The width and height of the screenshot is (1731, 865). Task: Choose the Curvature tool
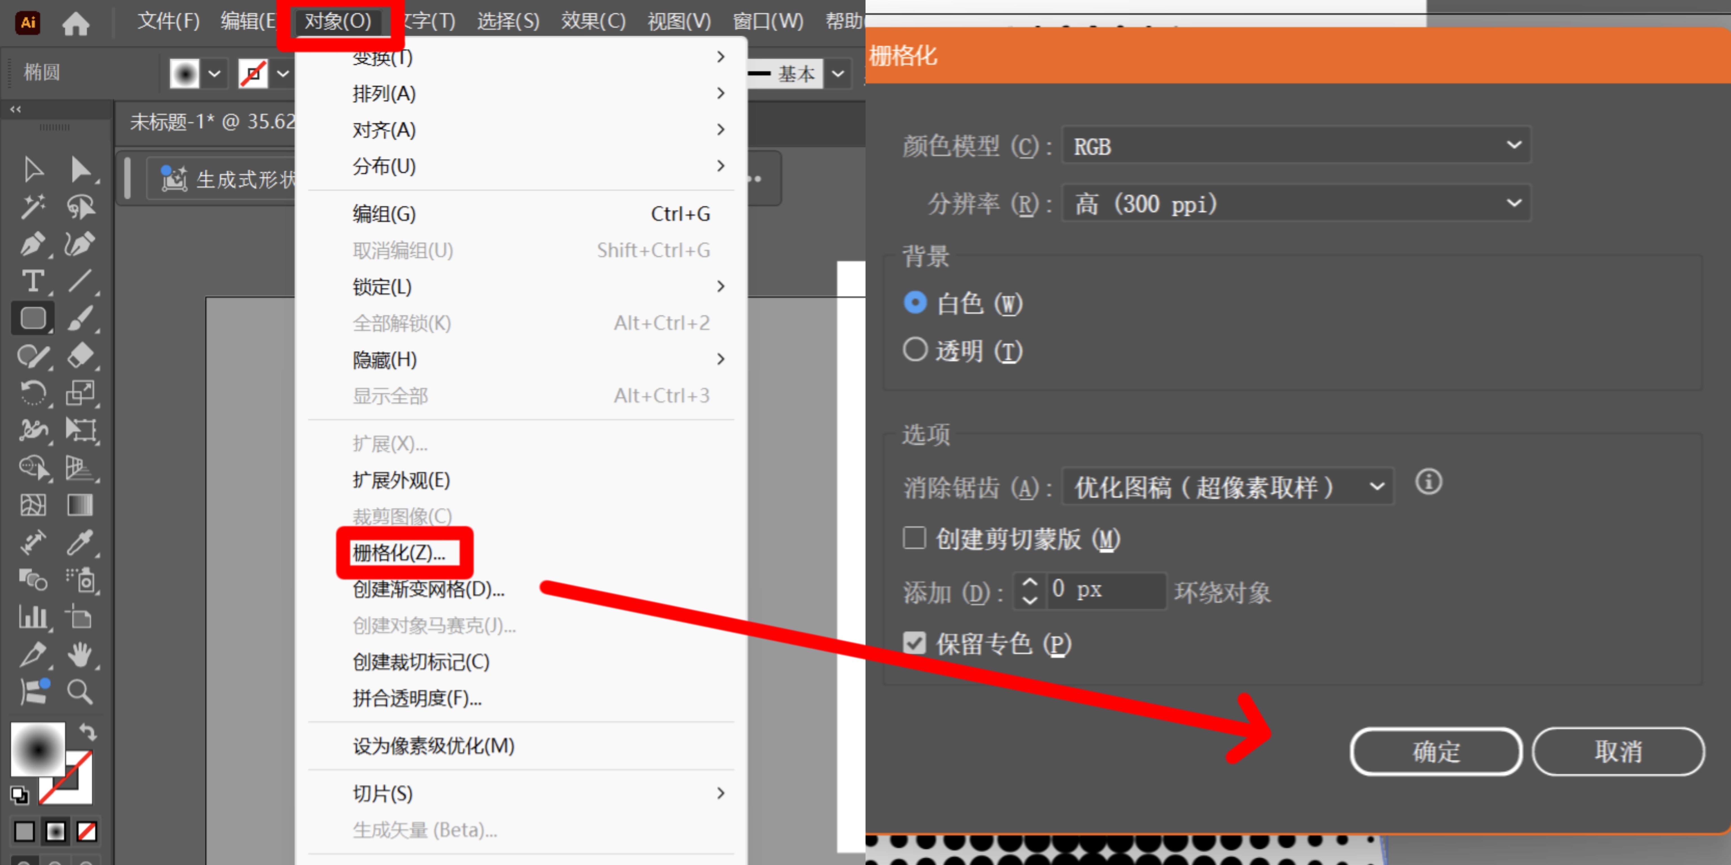pyautogui.click(x=81, y=244)
